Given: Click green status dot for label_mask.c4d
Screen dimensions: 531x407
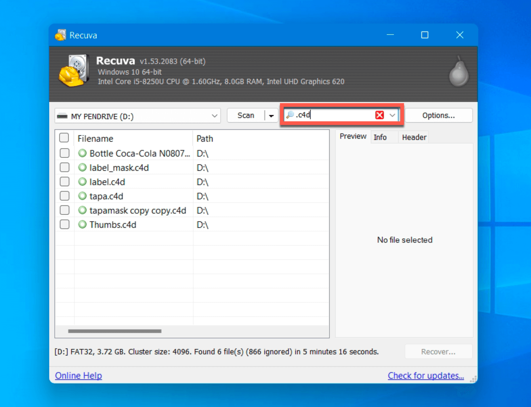Looking at the screenshot, I should click(82, 167).
